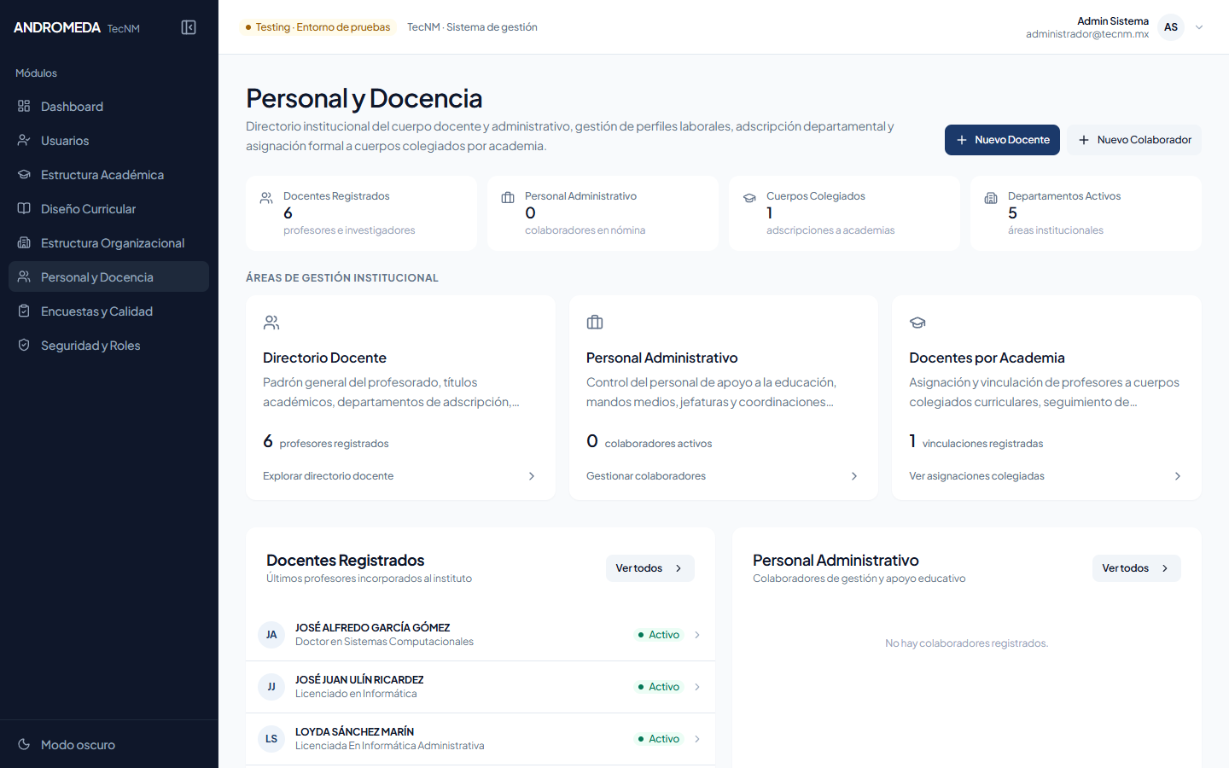Open the Personal y Docencia module
The width and height of the screenshot is (1229, 768).
[108, 276]
